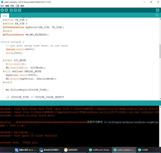Create a new sketch with page icon
Image resolution: width=161 pixels, height=153 pixels.
click(x=11, y=10)
